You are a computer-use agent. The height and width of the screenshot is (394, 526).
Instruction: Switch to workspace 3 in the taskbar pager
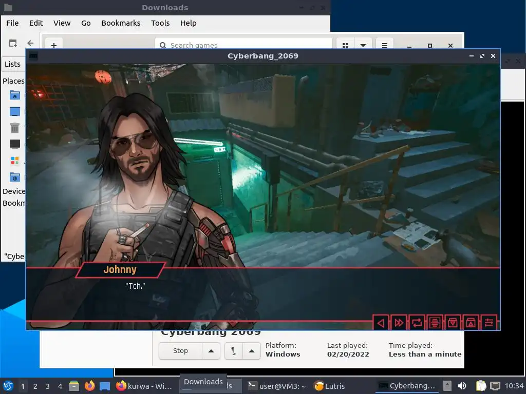48,386
